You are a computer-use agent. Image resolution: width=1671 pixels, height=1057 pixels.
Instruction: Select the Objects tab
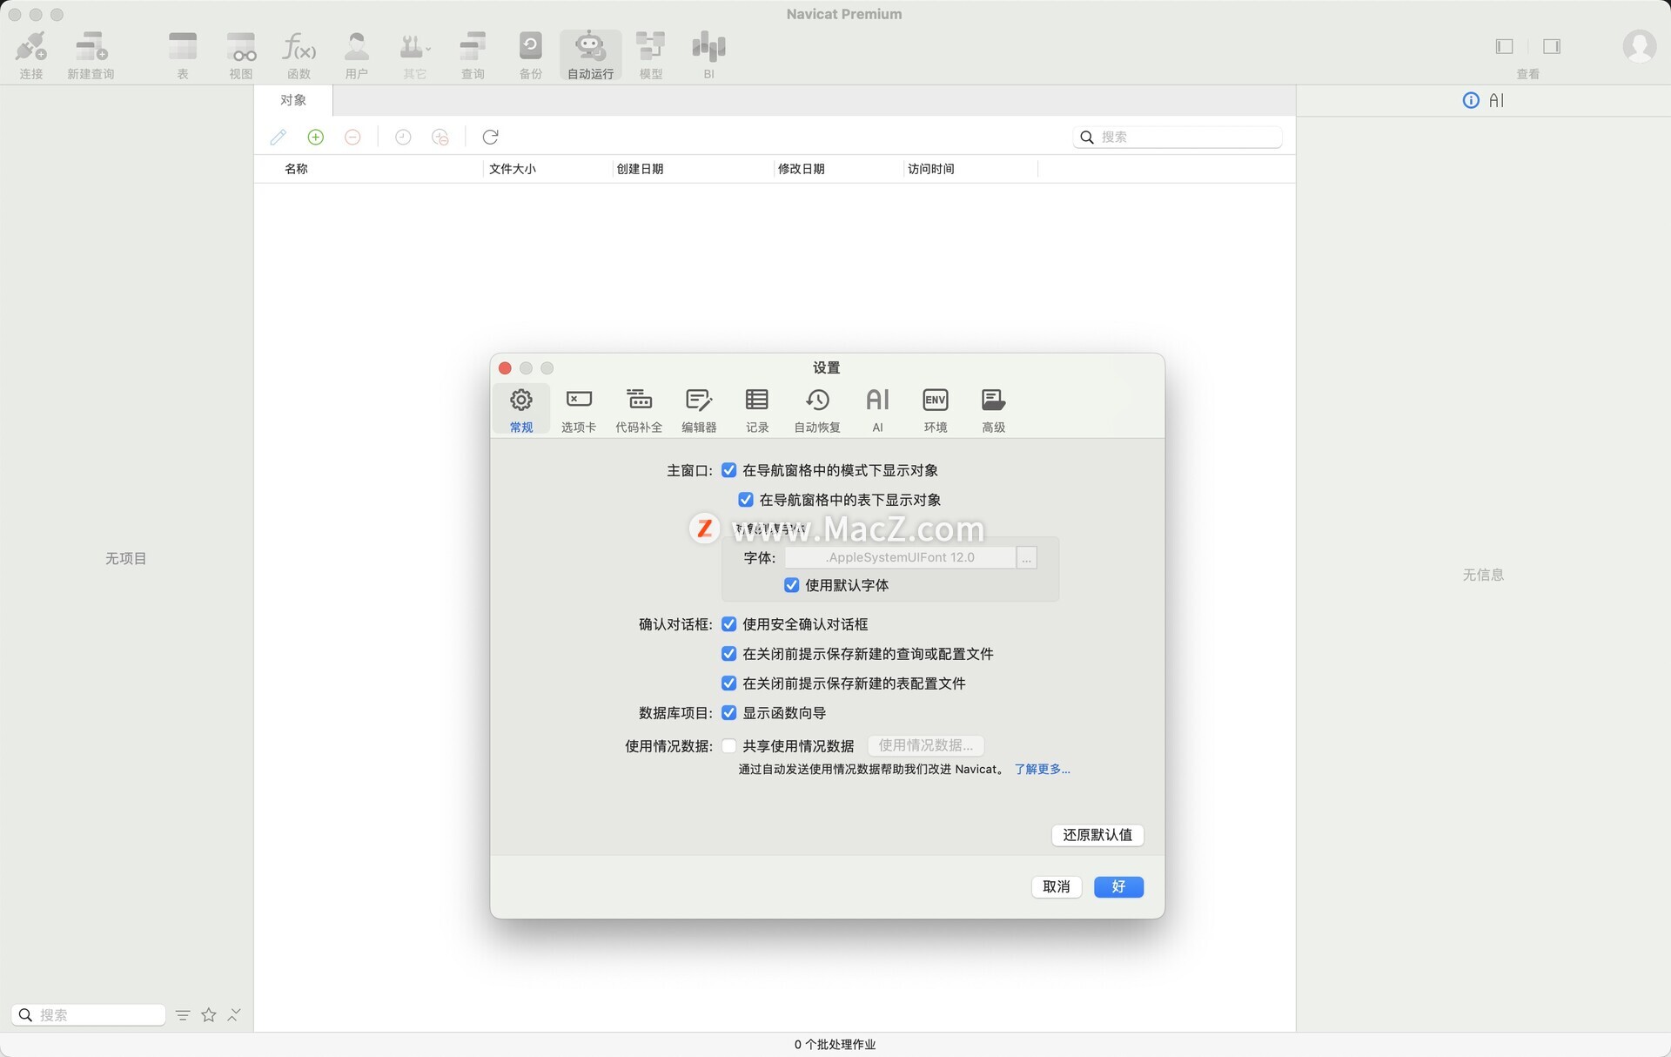click(x=293, y=100)
